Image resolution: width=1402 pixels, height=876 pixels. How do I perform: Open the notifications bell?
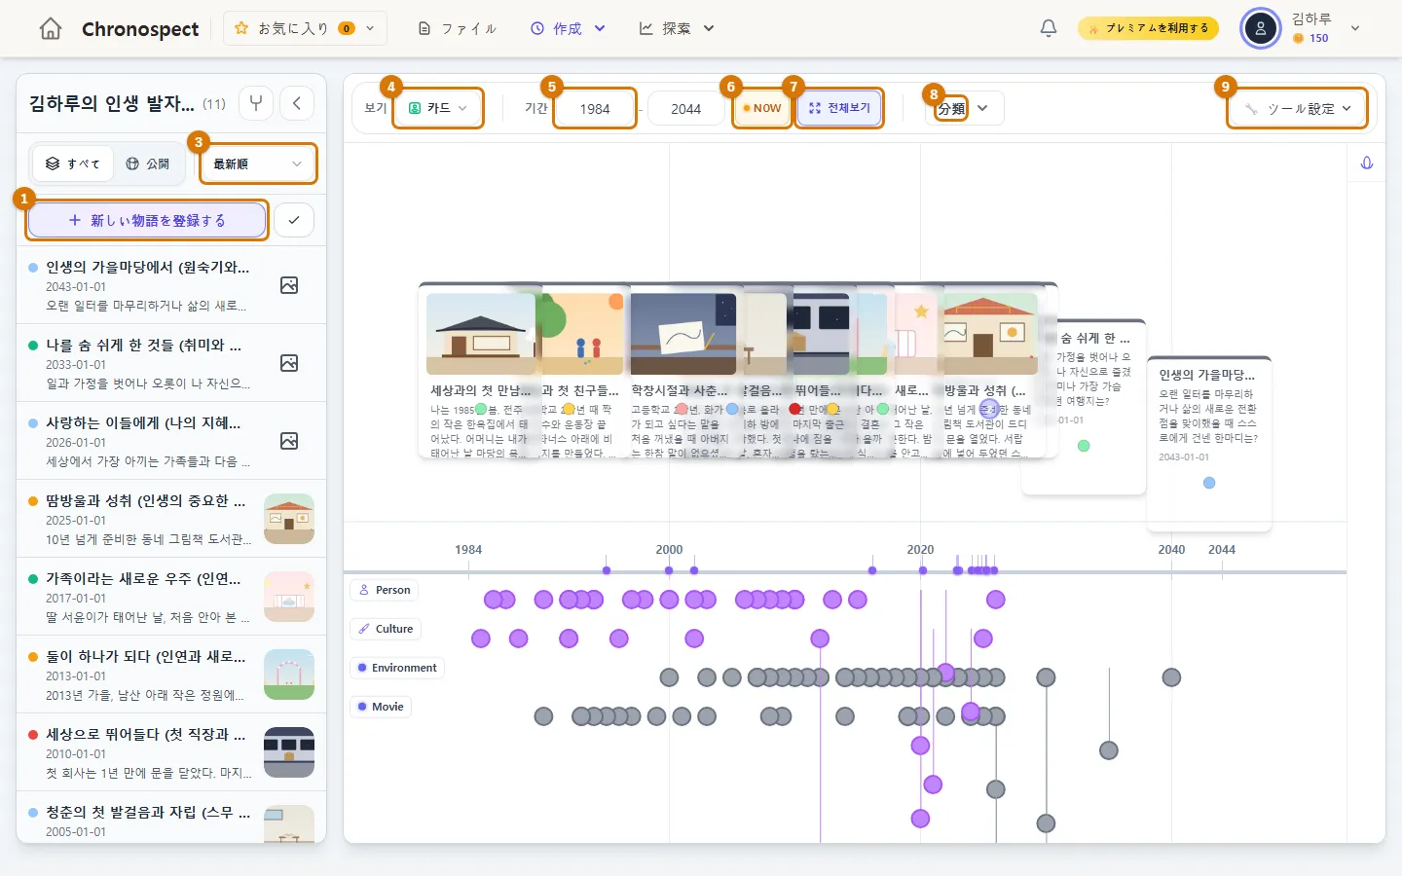[x=1049, y=28]
